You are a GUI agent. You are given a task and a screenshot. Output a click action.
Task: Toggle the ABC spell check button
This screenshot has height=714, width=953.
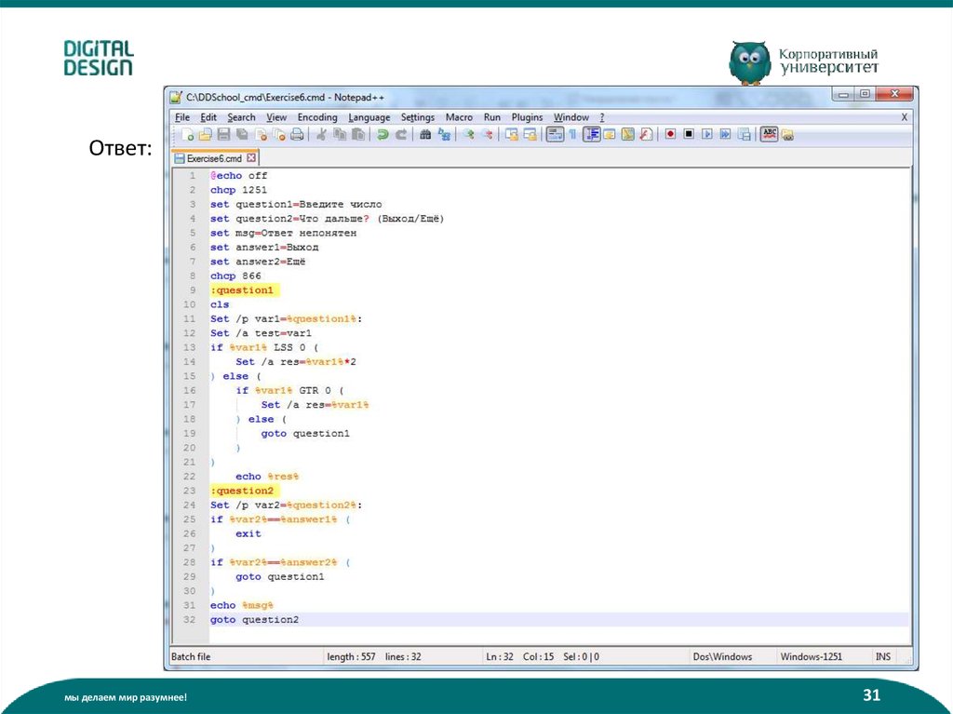click(769, 135)
